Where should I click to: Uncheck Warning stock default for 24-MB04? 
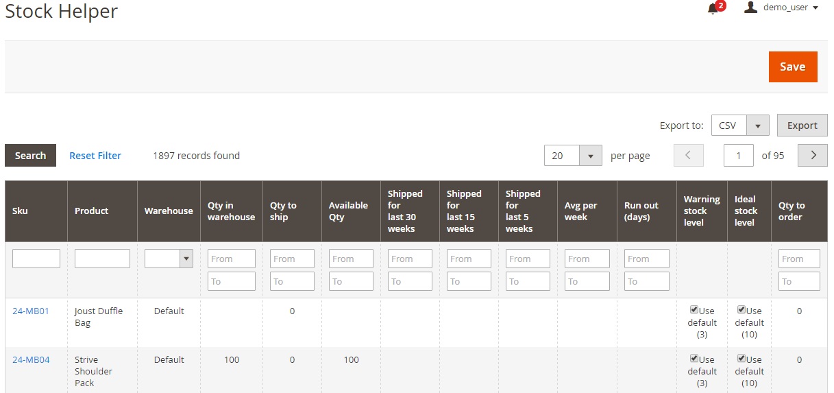coord(694,359)
